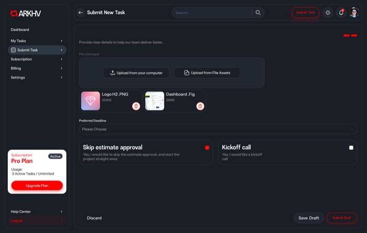Click the ARKHV logo

tap(26, 14)
